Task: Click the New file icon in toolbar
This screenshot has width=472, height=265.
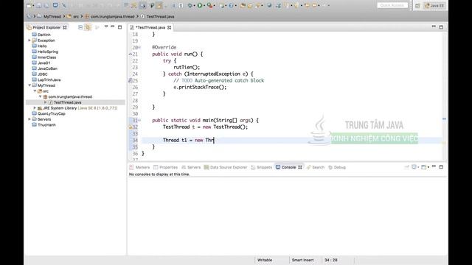Action: 29,5
